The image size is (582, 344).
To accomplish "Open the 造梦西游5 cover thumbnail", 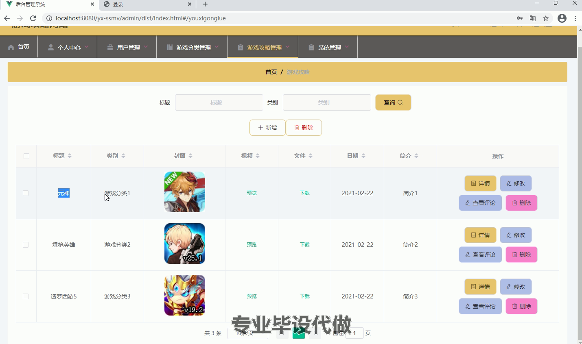I will pos(185,295).
